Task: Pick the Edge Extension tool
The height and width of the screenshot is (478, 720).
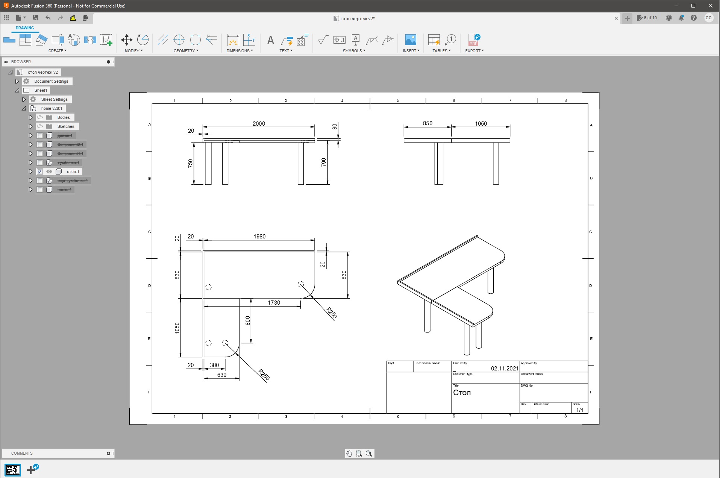Action: (x=212, y=40)
